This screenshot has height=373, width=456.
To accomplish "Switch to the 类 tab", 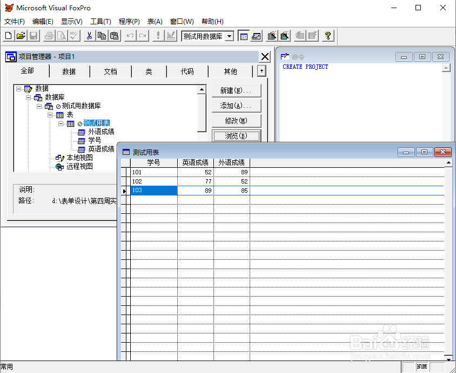I will click(x=149, y=71).
